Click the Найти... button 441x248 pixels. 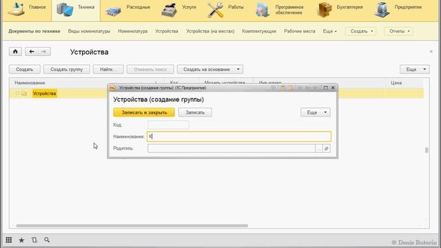[x=108, y=69]
